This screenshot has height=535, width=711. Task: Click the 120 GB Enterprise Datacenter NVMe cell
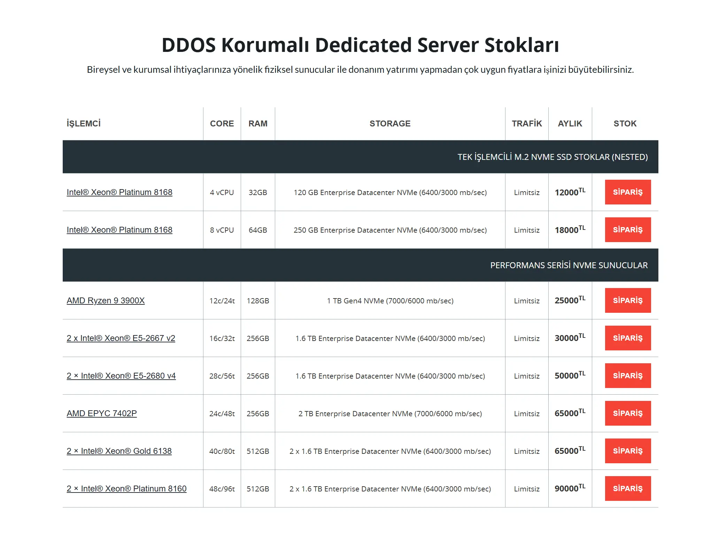(390, 193)
